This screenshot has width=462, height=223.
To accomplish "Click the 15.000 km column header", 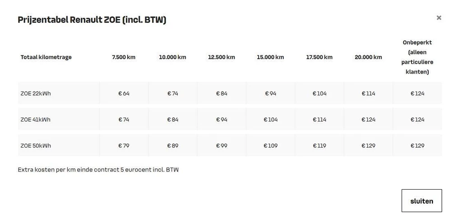I will [270, 57].
